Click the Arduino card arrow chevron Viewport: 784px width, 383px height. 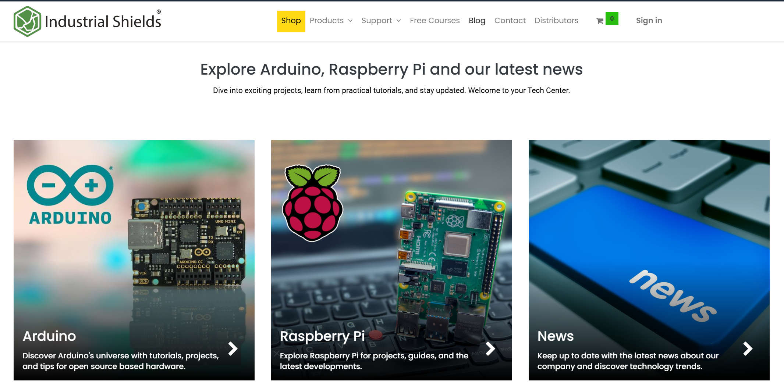(x=233, y=348)
